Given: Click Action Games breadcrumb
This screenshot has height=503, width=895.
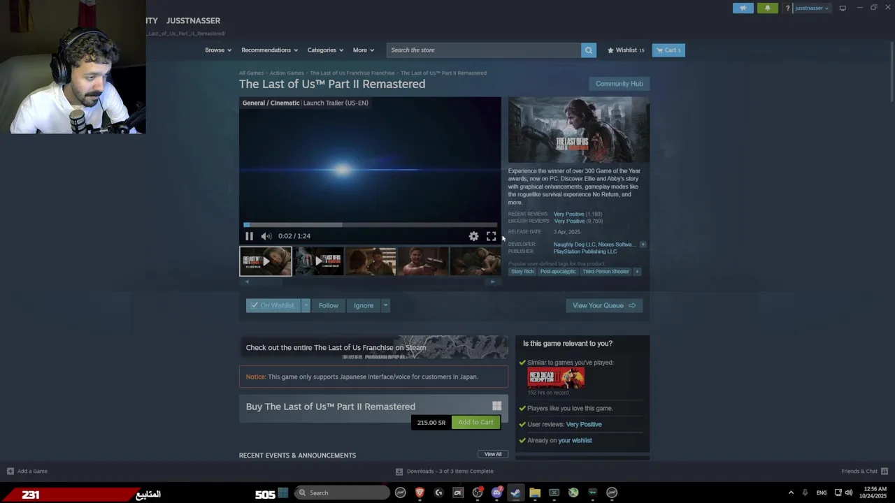Looking at the screenshot, I should point(287,73).
